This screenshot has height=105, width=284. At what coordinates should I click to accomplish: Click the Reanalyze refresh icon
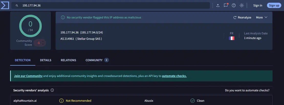235,18
